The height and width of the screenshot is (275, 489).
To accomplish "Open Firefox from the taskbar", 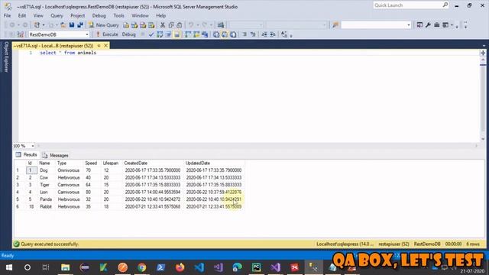I will tap(180, 267).
